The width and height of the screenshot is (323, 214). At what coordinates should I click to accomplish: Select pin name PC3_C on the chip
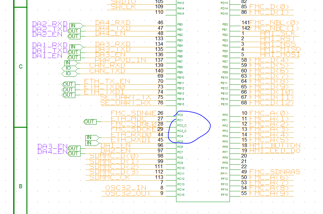[x=182, y=131]
